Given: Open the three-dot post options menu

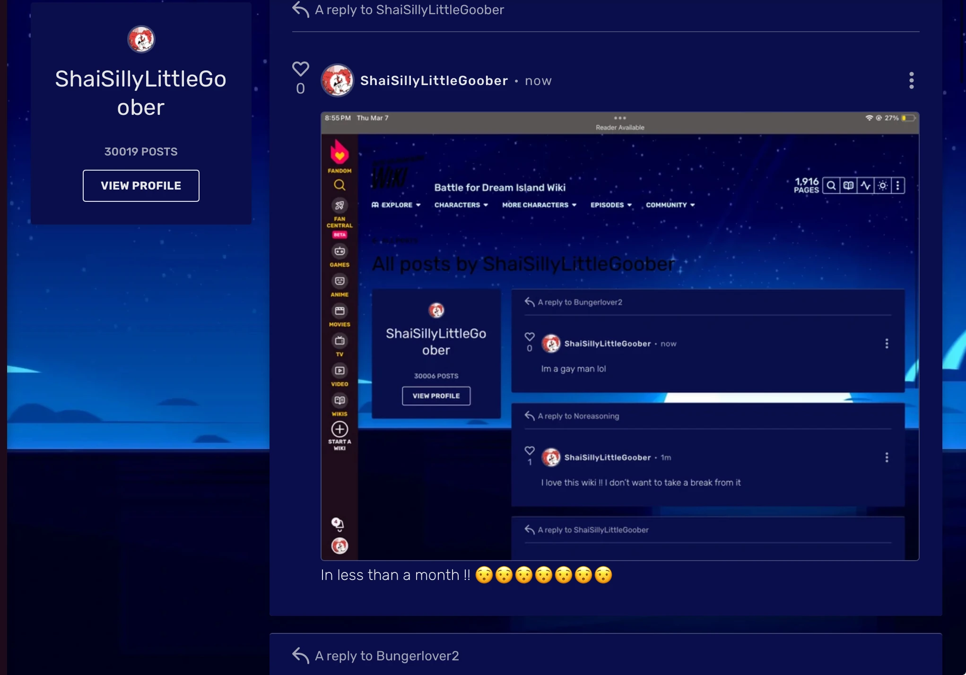Looking at the screenshot, I should (x=911, y=81).
